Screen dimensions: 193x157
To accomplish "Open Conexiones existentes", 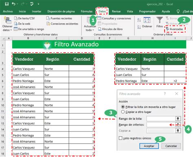I will click(x=62, y=24).
